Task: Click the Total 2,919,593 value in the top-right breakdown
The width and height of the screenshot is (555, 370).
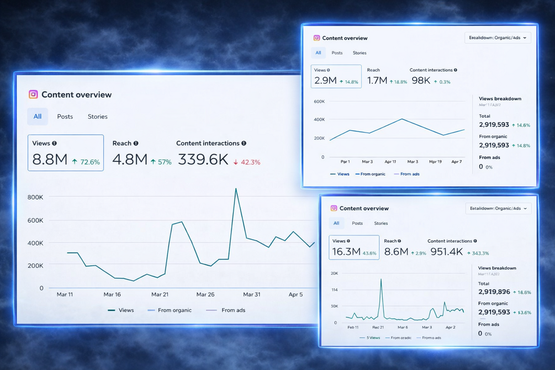Action: coord(494,125)
